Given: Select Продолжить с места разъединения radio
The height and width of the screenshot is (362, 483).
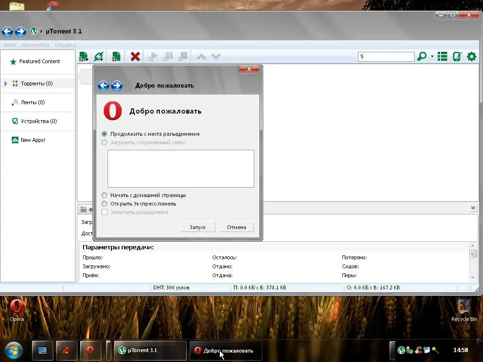Looking at the screenshot, I should pos(104,134).
